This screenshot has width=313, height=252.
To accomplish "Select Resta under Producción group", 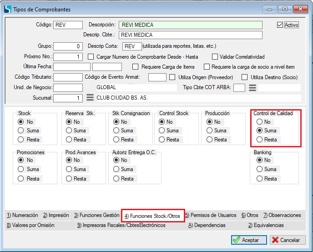I will pos(210,140).
